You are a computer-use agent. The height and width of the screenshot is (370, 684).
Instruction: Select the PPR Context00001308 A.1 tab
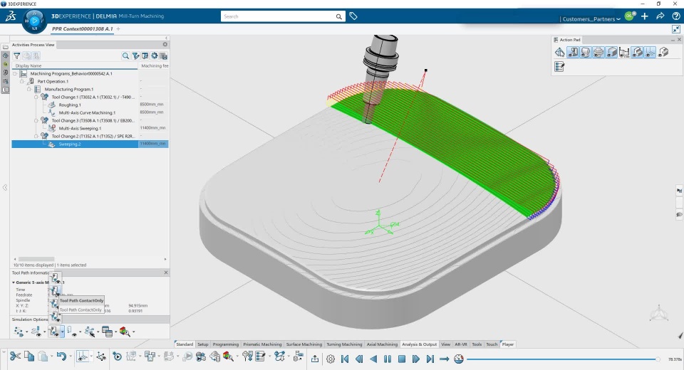[82, 28]
